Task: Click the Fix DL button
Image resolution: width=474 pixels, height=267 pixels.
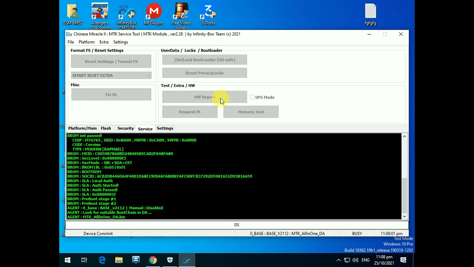Action: coord(111,95)
